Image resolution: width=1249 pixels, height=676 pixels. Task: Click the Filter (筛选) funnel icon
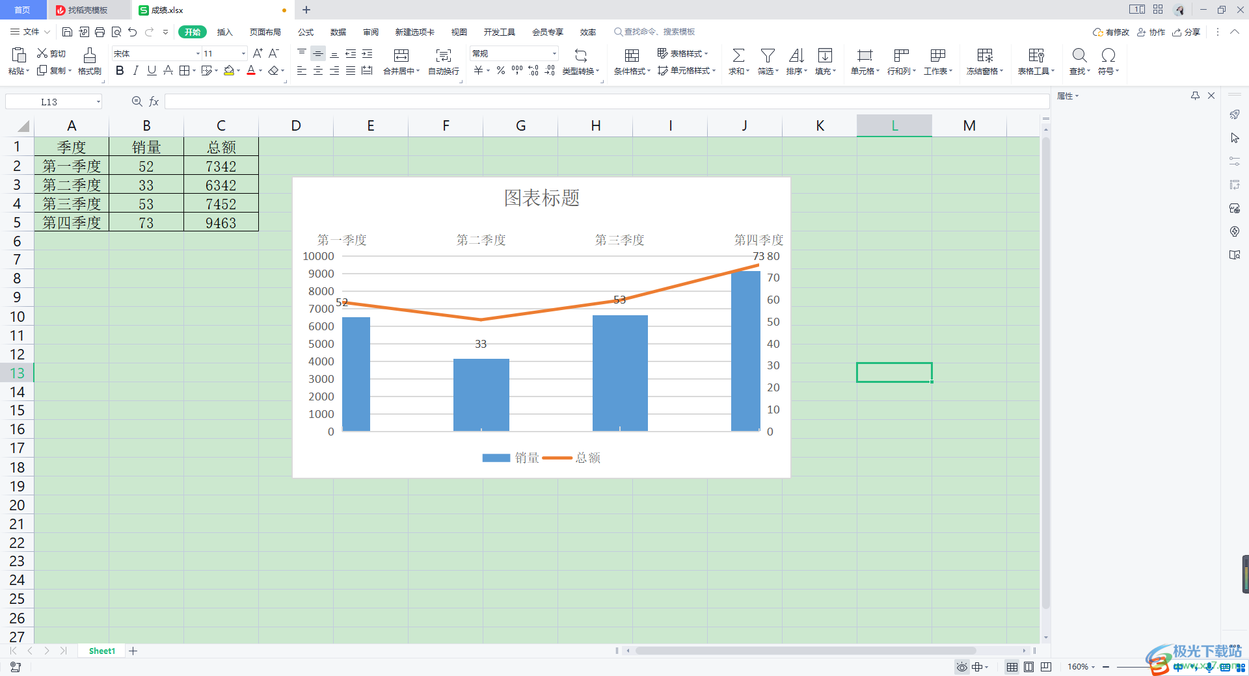[768, 55]
